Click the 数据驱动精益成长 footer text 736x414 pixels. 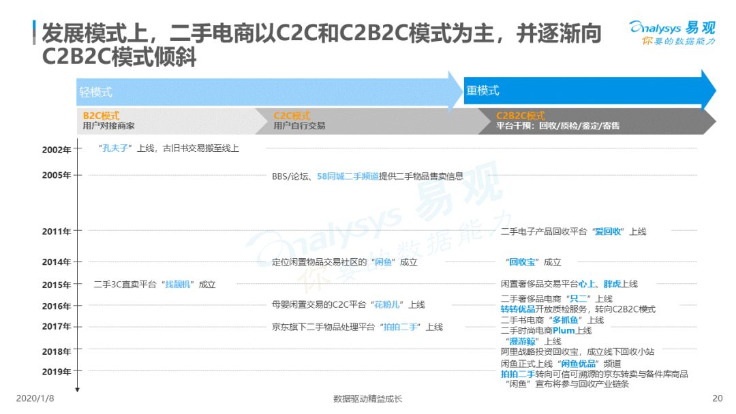pyautogui.click(x=367, y=399)
